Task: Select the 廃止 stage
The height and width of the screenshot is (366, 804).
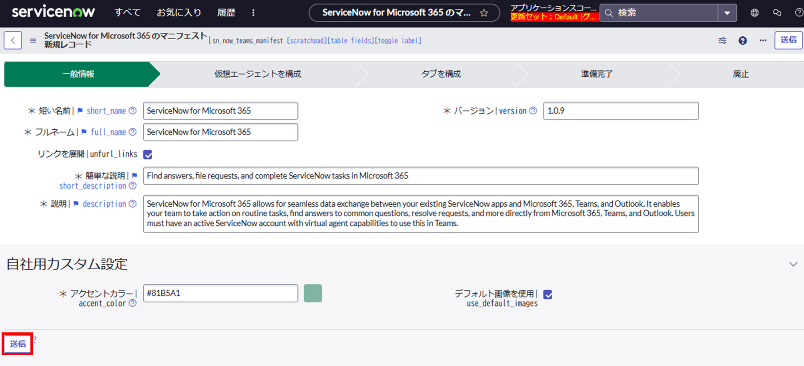Action: point(740,74)
